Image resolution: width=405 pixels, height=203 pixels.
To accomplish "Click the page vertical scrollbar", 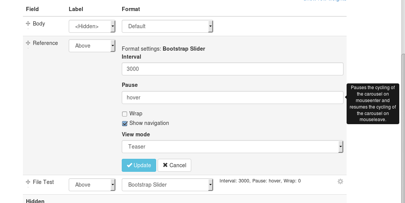I will click(x=403, y=128).
